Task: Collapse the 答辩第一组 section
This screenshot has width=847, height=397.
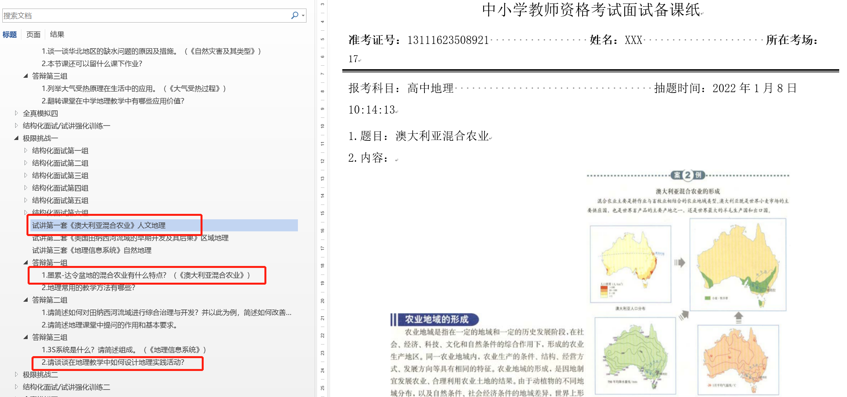Action: (x=26, y=262)
